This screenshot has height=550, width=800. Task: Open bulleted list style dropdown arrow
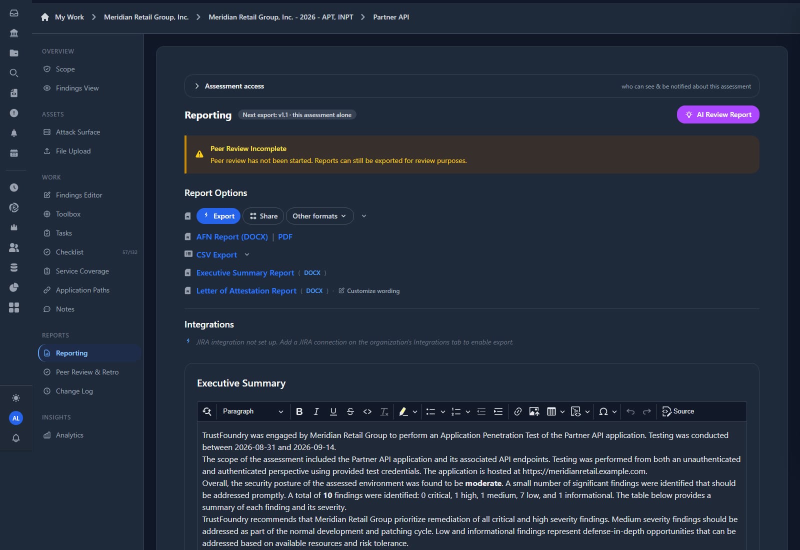pos(443,411)
